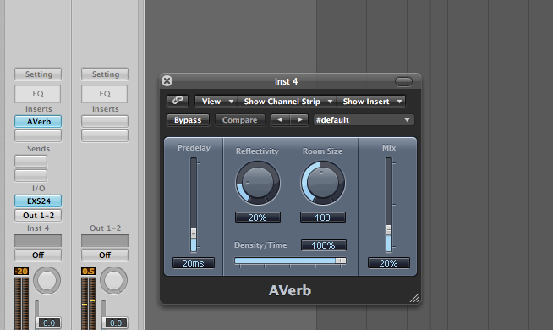Screen dimensions: 553x330
Task: Click the Room Size knob
Action: 323,183
